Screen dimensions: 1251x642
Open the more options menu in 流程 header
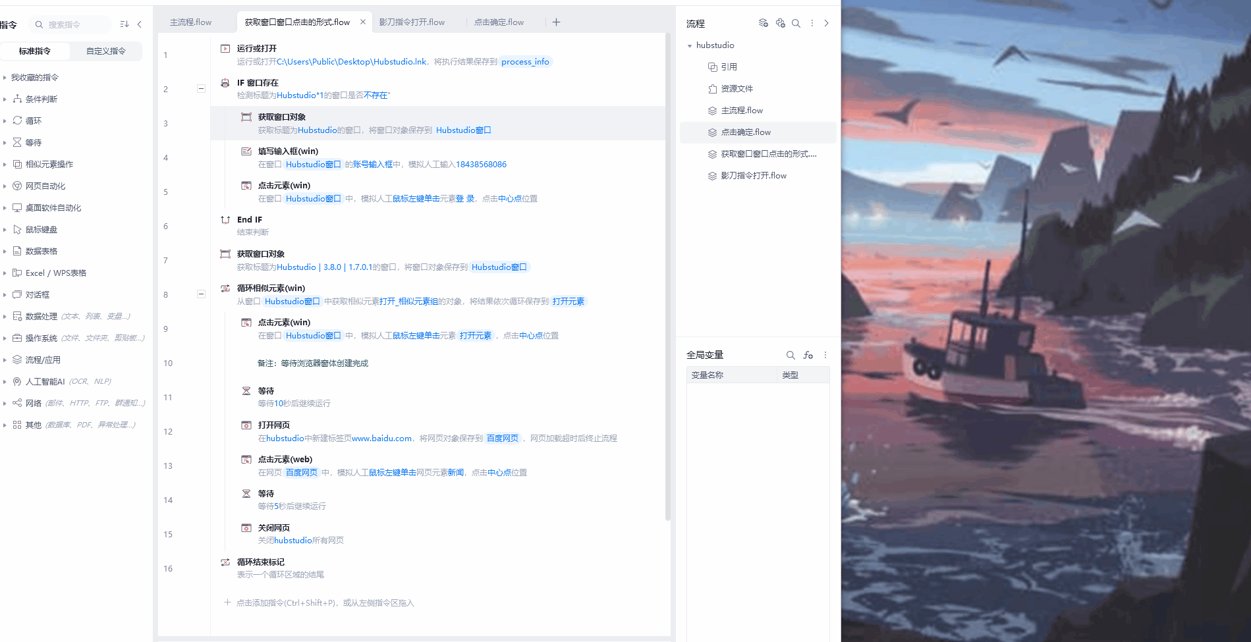(812, 23)
